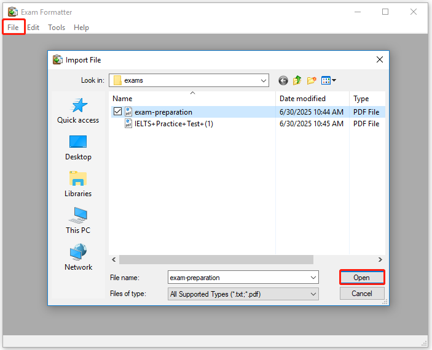This screenshot has width=432, height=350.
Task: Open Libraries location in sidebar
Action: (x=78, y=184)
